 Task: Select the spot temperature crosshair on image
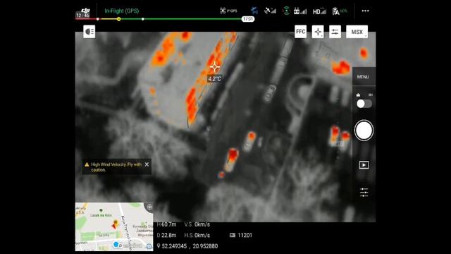[x=214, y=67]
